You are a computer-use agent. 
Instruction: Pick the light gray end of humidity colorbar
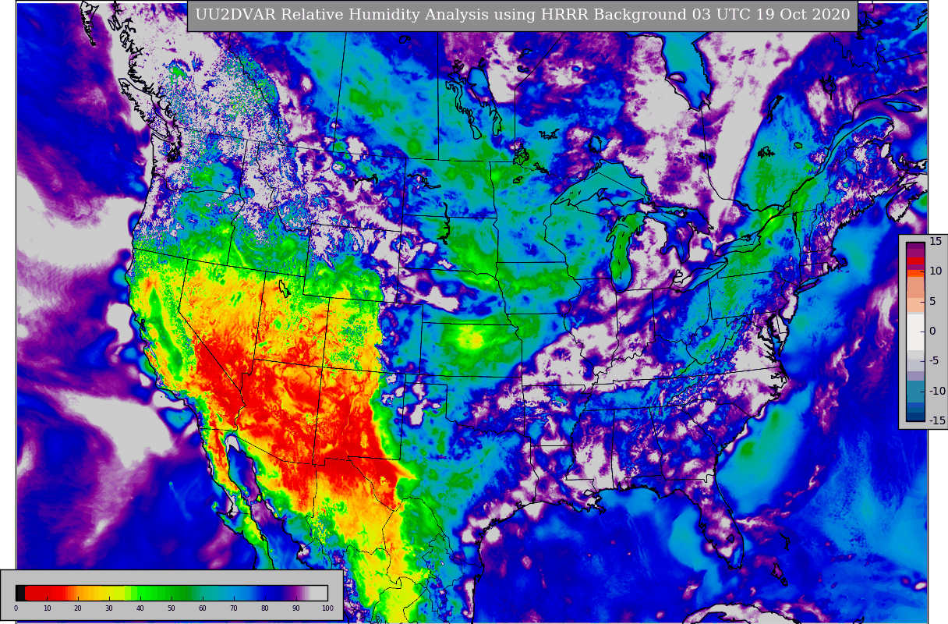(319, 593)
